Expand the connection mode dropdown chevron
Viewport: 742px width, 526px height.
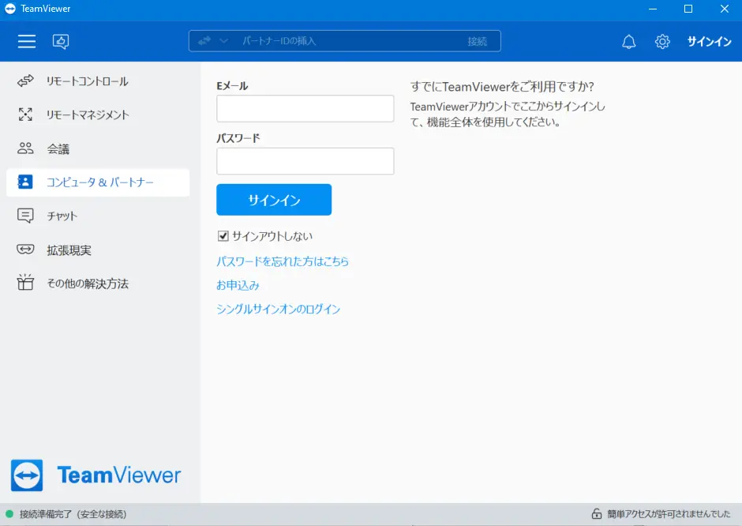point(224,41)
